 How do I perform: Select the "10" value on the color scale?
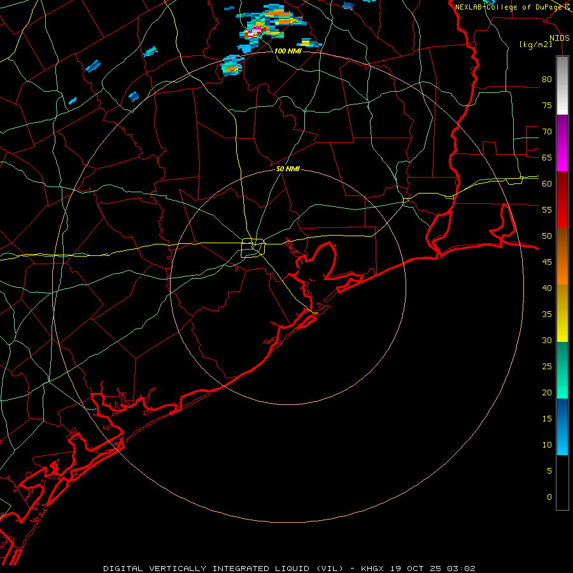tap(547, 445)
